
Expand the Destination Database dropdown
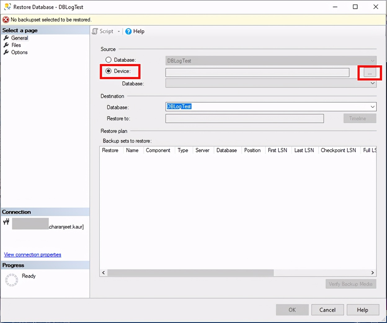coord(372,107)
